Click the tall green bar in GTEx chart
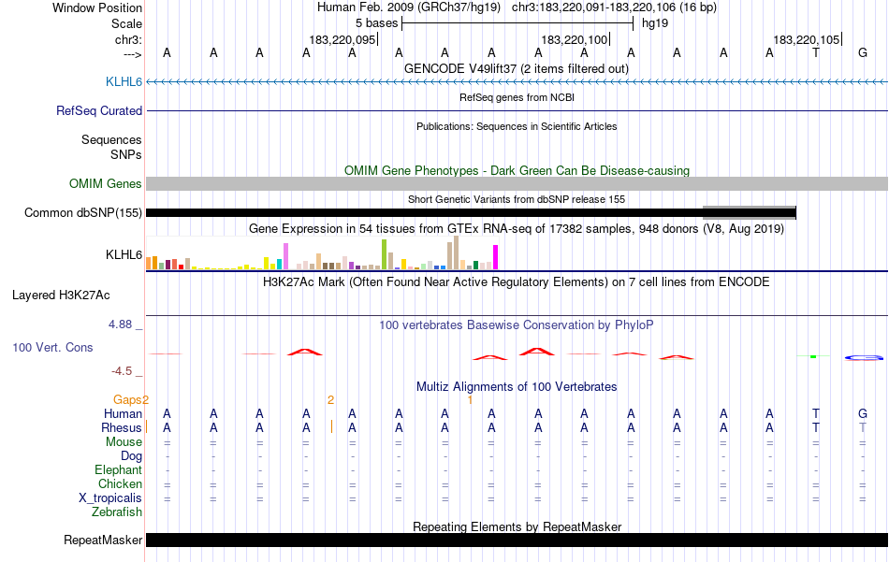 coord(384,254)
